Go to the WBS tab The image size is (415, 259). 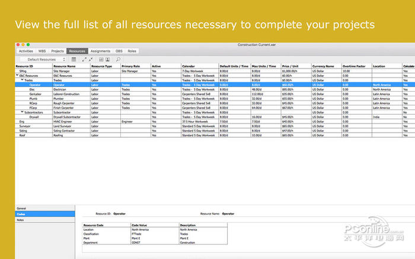[42, 51]
